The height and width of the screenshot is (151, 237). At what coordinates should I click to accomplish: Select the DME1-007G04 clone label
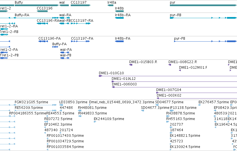coord(169,90)
